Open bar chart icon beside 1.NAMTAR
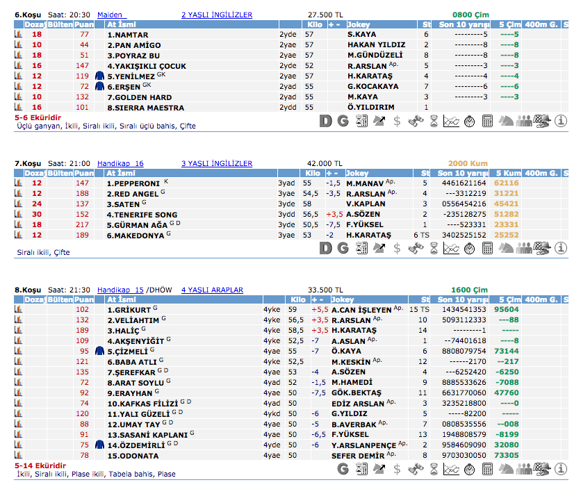Image resolution: width=581 pixels, height=487 pixels. [x=19, y=34]
